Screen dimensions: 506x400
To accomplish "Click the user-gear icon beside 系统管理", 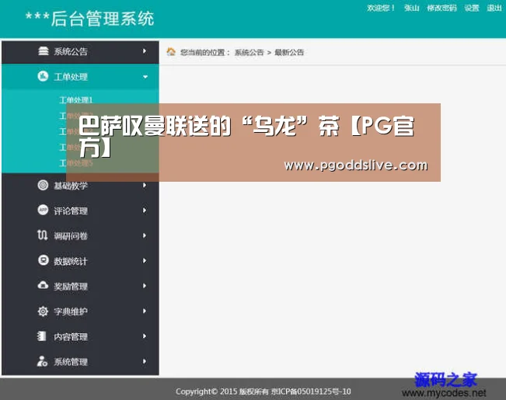I will (x=42, y=361).
